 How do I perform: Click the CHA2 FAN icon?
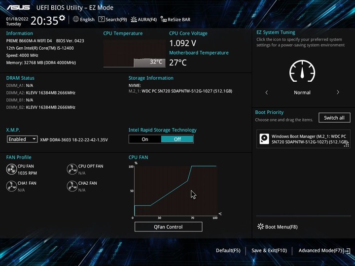[72, 186]
